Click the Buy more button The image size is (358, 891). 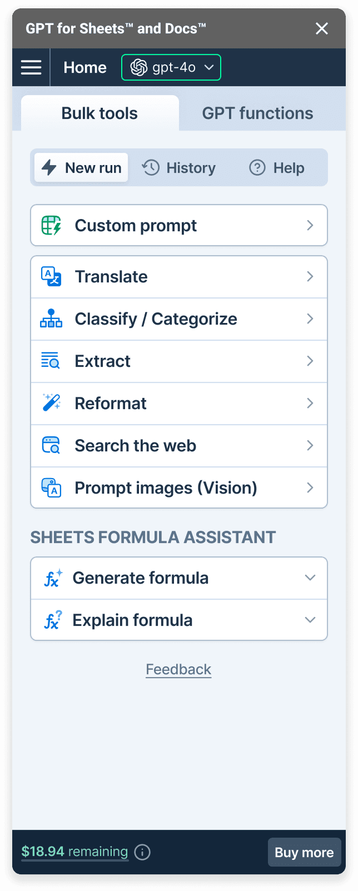click(304, 853)
